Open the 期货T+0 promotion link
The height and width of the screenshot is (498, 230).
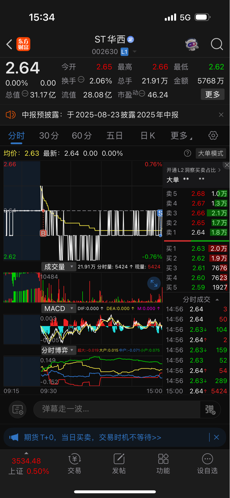point(92,437)
